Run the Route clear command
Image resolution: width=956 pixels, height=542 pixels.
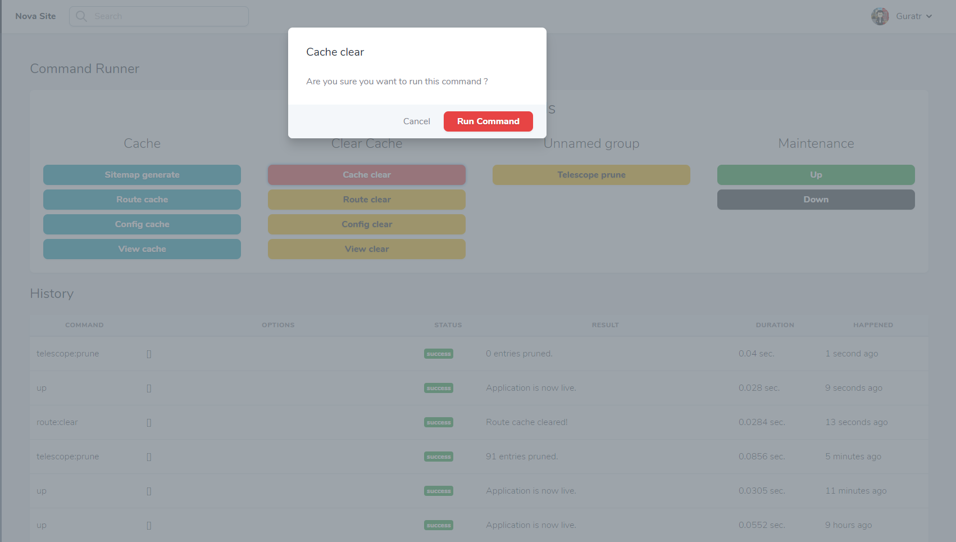click(367, 200)
